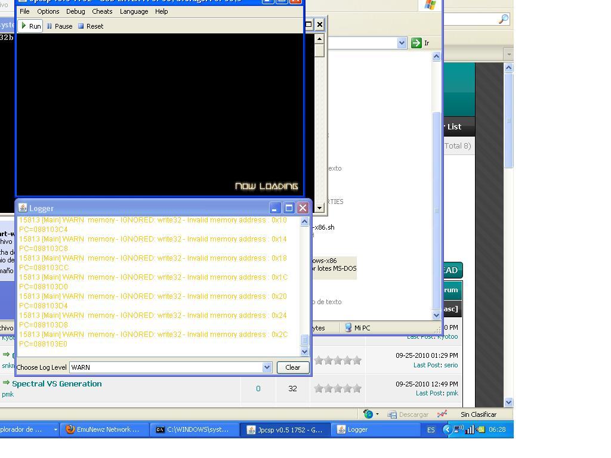Pause the emulator
Screen dimensions: 611x458
click(59, 26)
